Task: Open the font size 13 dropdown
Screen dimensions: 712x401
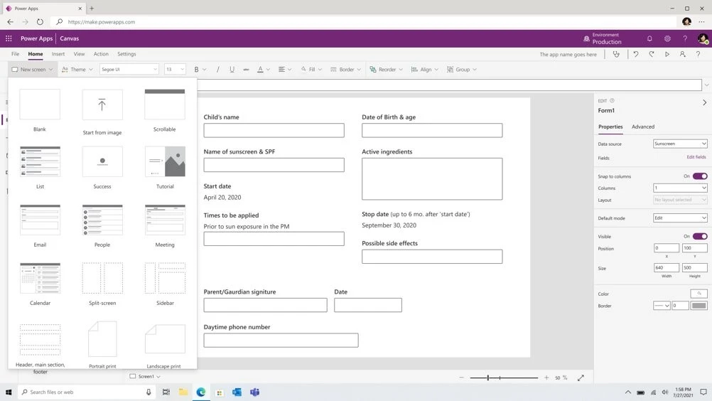Action: (175, 70)
